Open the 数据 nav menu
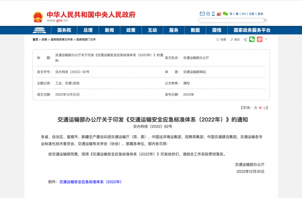Image resolution: width=302 pixels, height=198 pixels. (x=195, y=30)
